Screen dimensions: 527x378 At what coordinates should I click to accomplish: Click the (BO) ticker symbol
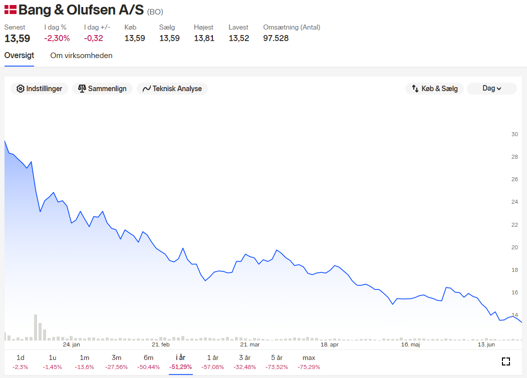(x=155, y=12)
